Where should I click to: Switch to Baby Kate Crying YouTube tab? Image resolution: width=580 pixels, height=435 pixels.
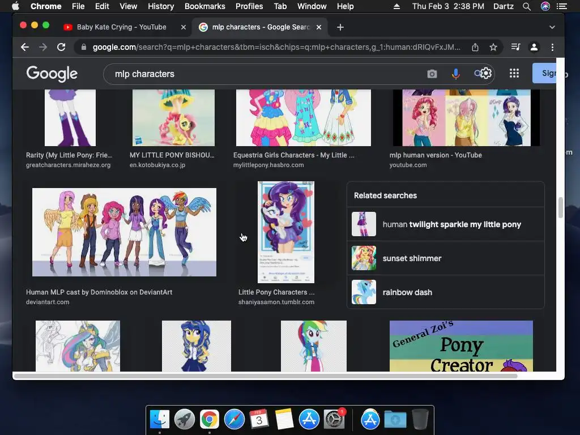pos(121,27)
